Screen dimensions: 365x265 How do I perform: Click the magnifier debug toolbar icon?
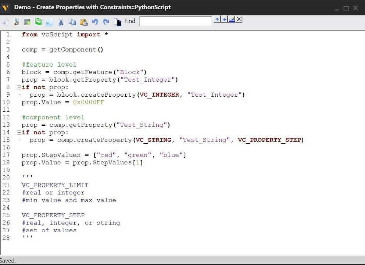coord(17,21)
